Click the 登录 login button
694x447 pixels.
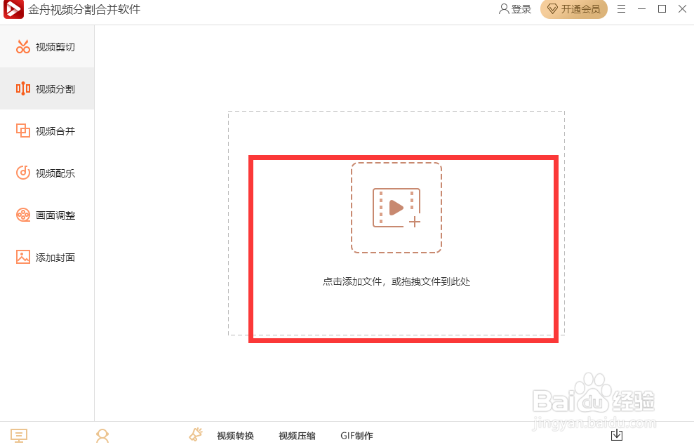[515, 9]
